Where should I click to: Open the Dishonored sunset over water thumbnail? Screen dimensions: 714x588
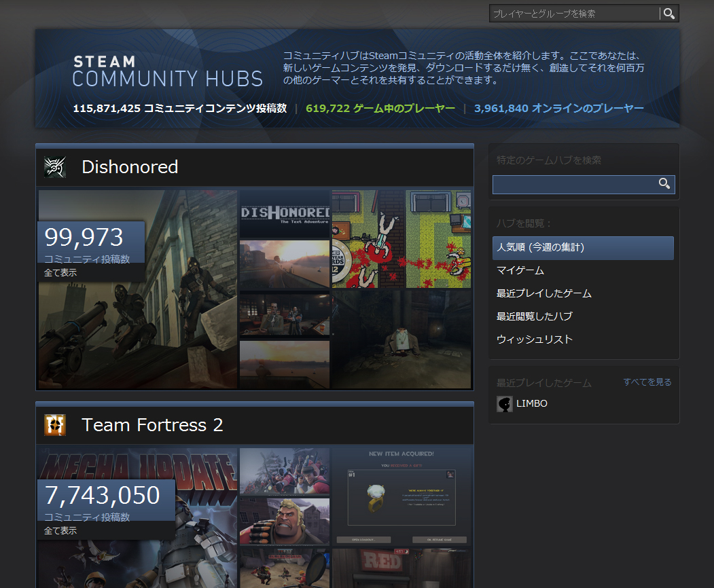(285, 264)
